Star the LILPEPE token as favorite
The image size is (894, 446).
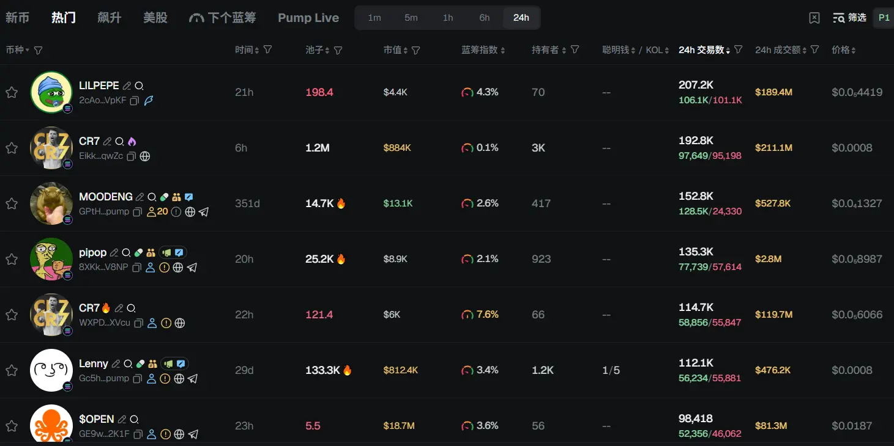coord(12,92)
